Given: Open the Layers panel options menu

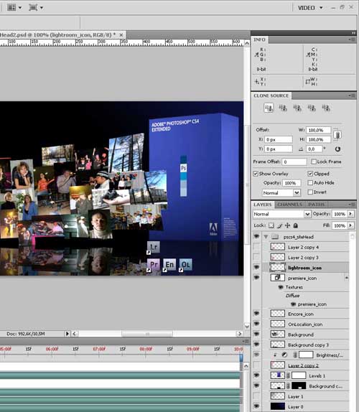Looking at the screenshot, I should (352, 204).
